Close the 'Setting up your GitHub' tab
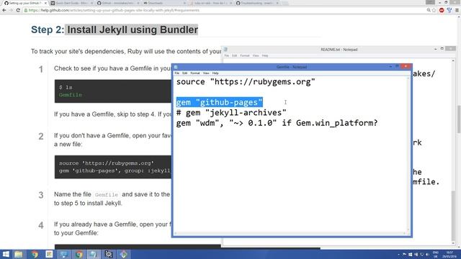 45,3
